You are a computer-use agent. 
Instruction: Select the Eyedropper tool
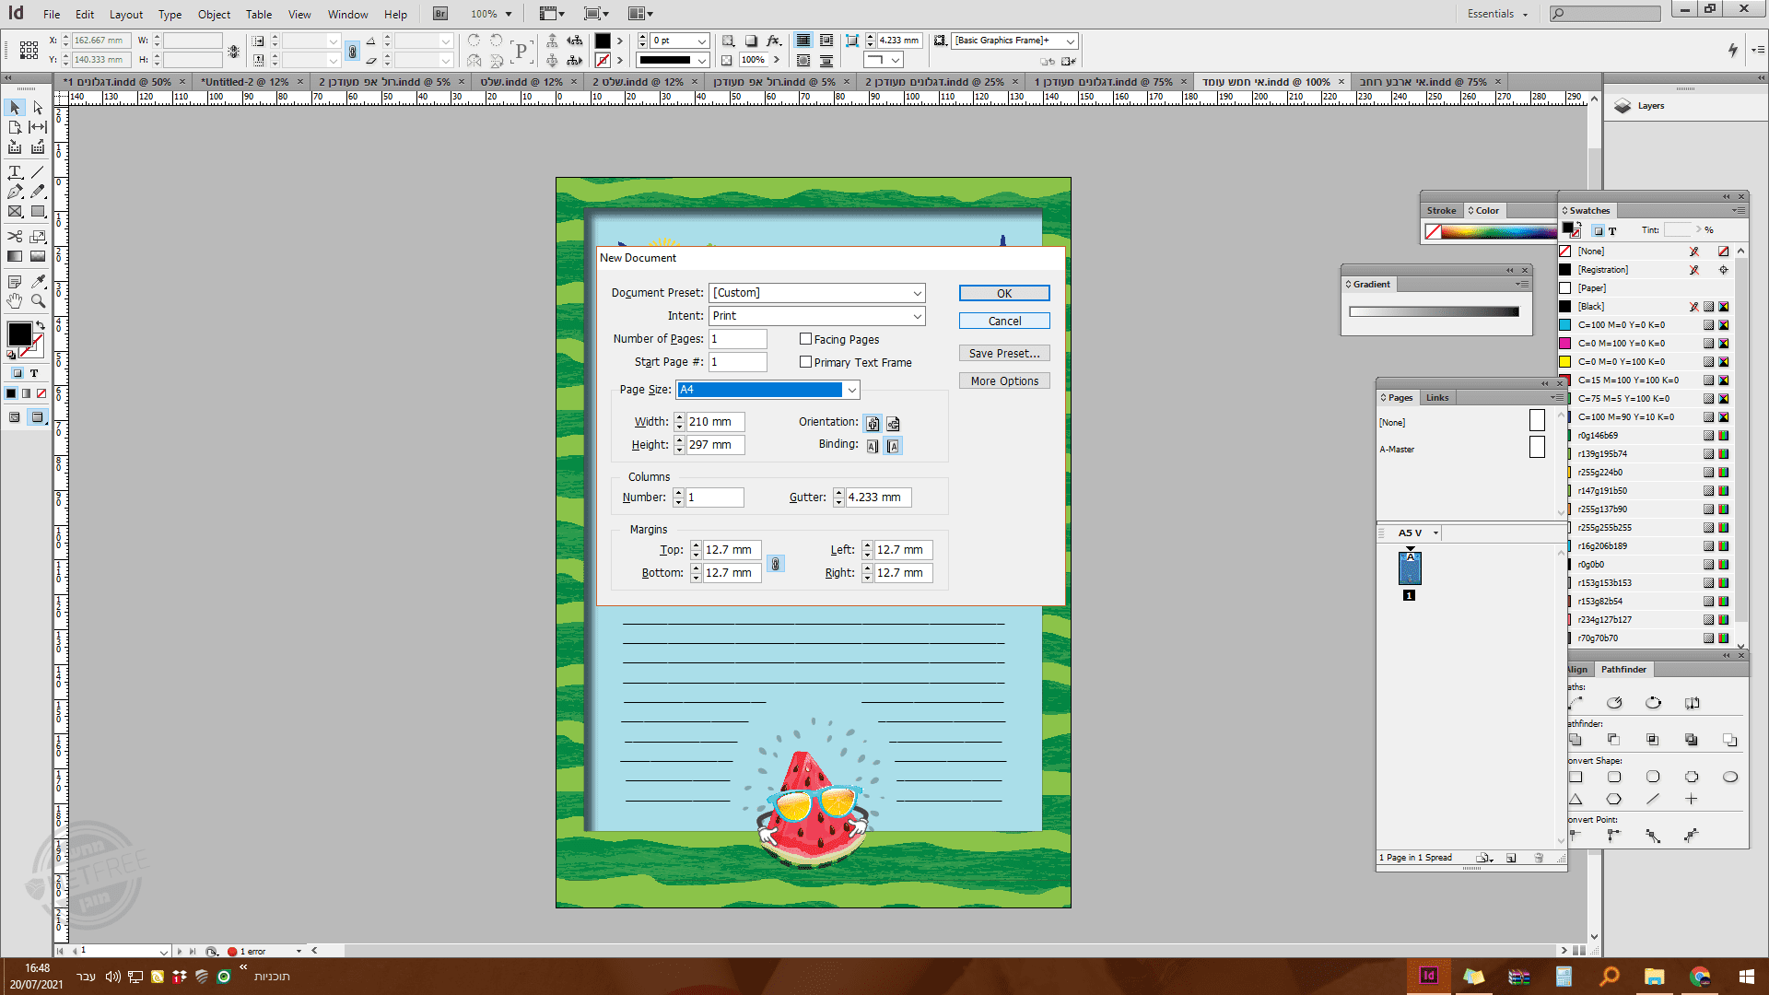[x=38, y=281]
